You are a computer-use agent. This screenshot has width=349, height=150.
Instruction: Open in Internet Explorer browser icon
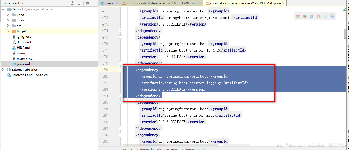pos(325,16)
